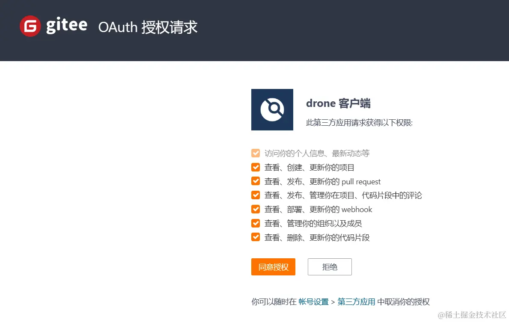Toggle the personal info access checkbox
This screenshot has width=509, height=322.
[x=256, y=153]
